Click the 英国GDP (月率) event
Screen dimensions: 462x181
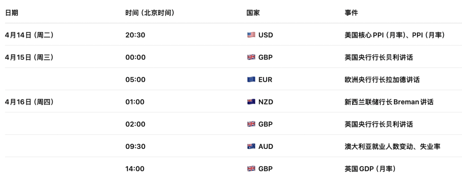pos(370,169)
